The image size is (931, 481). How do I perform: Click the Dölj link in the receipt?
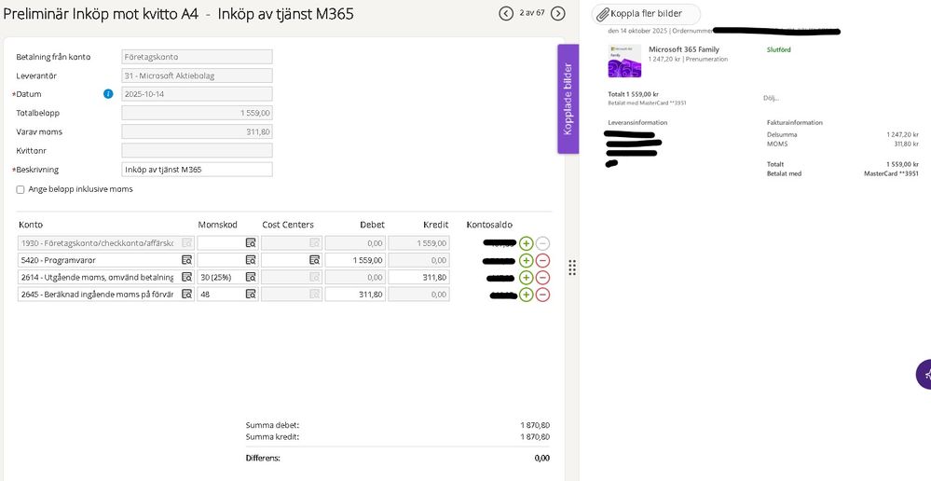771,97
